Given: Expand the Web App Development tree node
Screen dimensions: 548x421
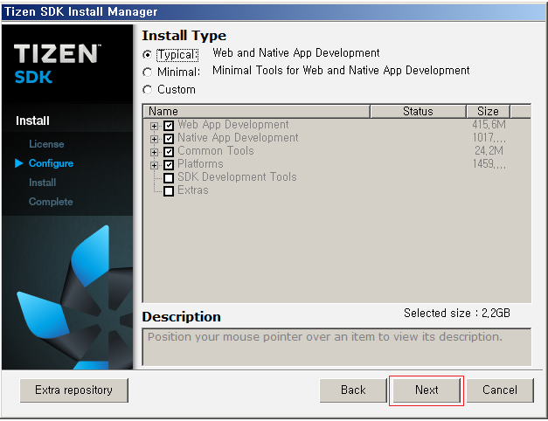Looking at the screenshot, I should tap(154, 126).
